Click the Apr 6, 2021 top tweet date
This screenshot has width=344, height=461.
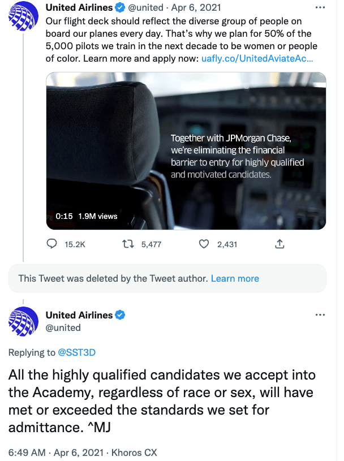[196, 8]
